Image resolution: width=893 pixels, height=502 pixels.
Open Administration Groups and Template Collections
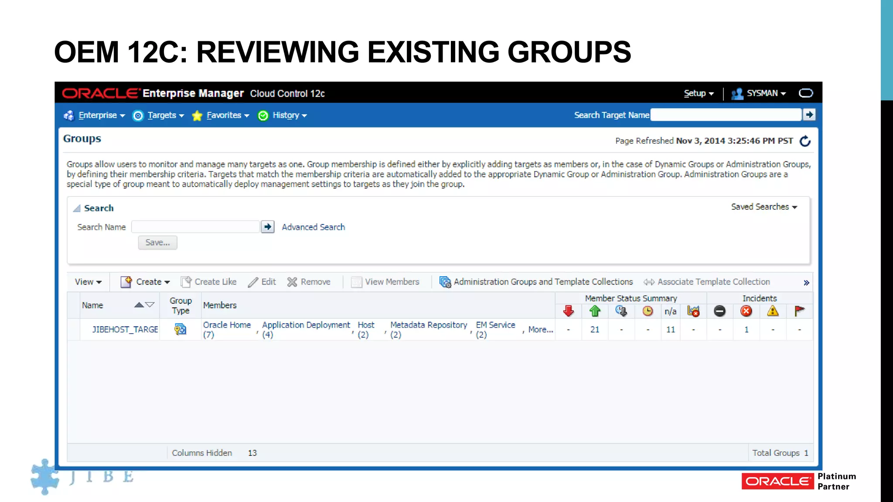coord(536,282)
